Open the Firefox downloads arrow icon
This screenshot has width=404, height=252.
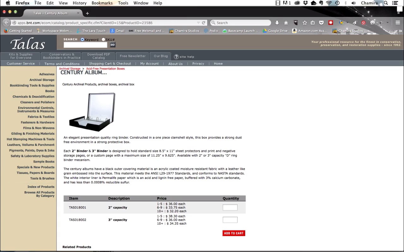(x=277, y=23)
